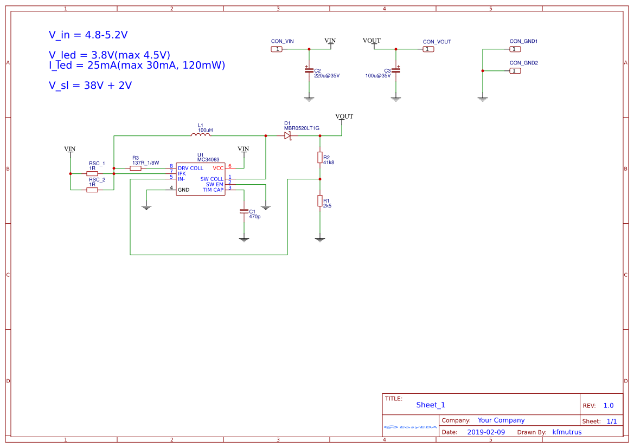This screenshot has height=448, width=634.
Task: Select the 'I_led = 25mA' note text
Action: tap(137, 65)
